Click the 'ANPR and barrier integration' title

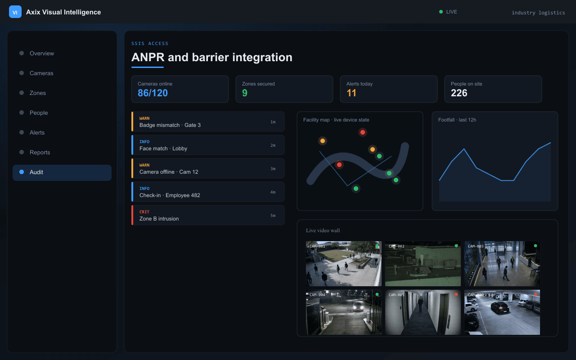pyautogui.click(x=212, y=57)
